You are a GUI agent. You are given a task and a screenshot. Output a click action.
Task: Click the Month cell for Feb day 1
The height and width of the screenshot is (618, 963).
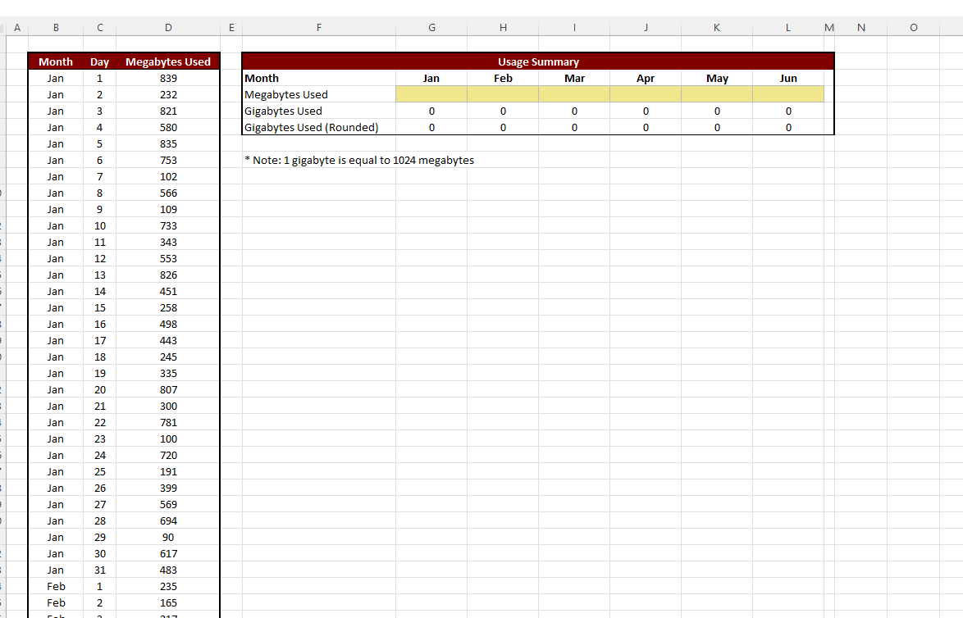56,587
